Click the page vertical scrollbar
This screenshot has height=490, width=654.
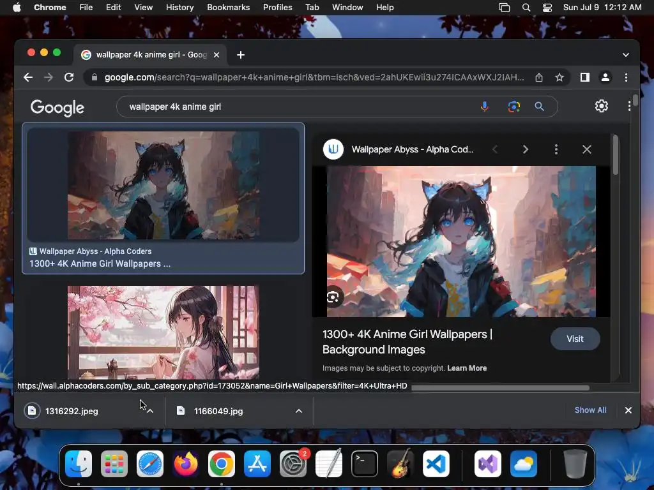click(x=635, y=100)
